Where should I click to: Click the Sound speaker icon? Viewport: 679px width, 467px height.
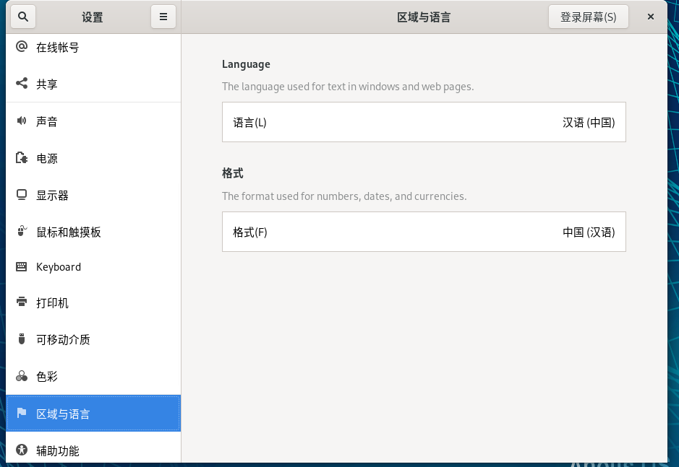coord(22,121)
